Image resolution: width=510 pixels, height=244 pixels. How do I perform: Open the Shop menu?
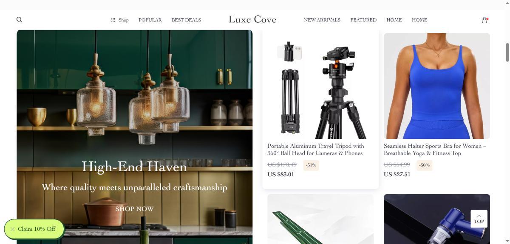pos(120,20)
